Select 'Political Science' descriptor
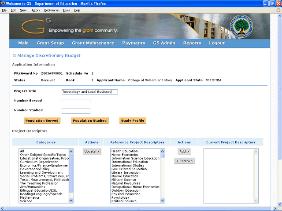282x211 pixels. click(124, 201)
